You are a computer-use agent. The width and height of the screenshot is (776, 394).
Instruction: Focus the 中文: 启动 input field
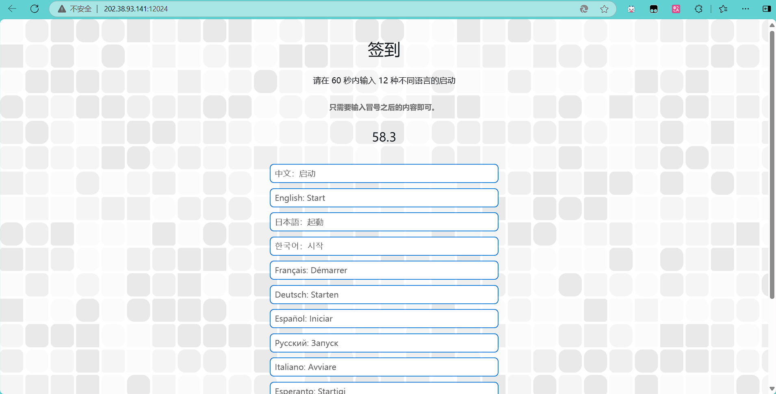coord(384,174)
